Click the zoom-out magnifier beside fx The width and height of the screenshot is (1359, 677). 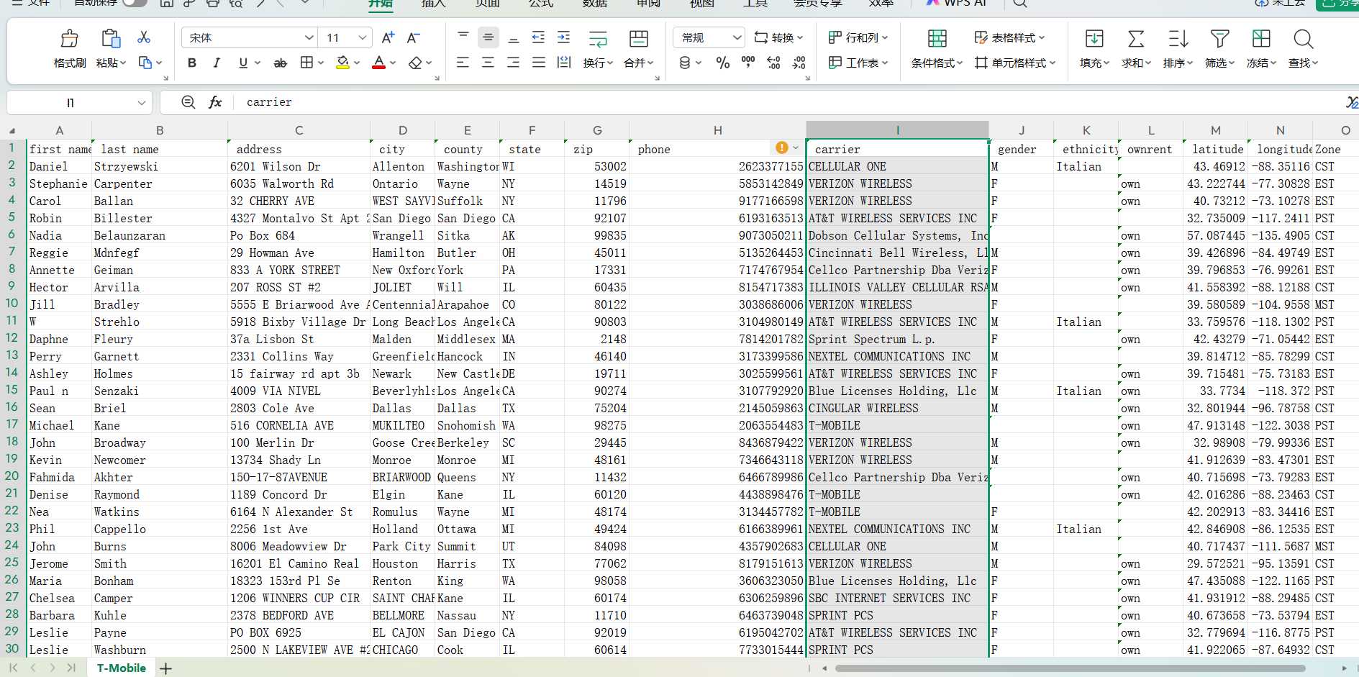coord(188,102)
